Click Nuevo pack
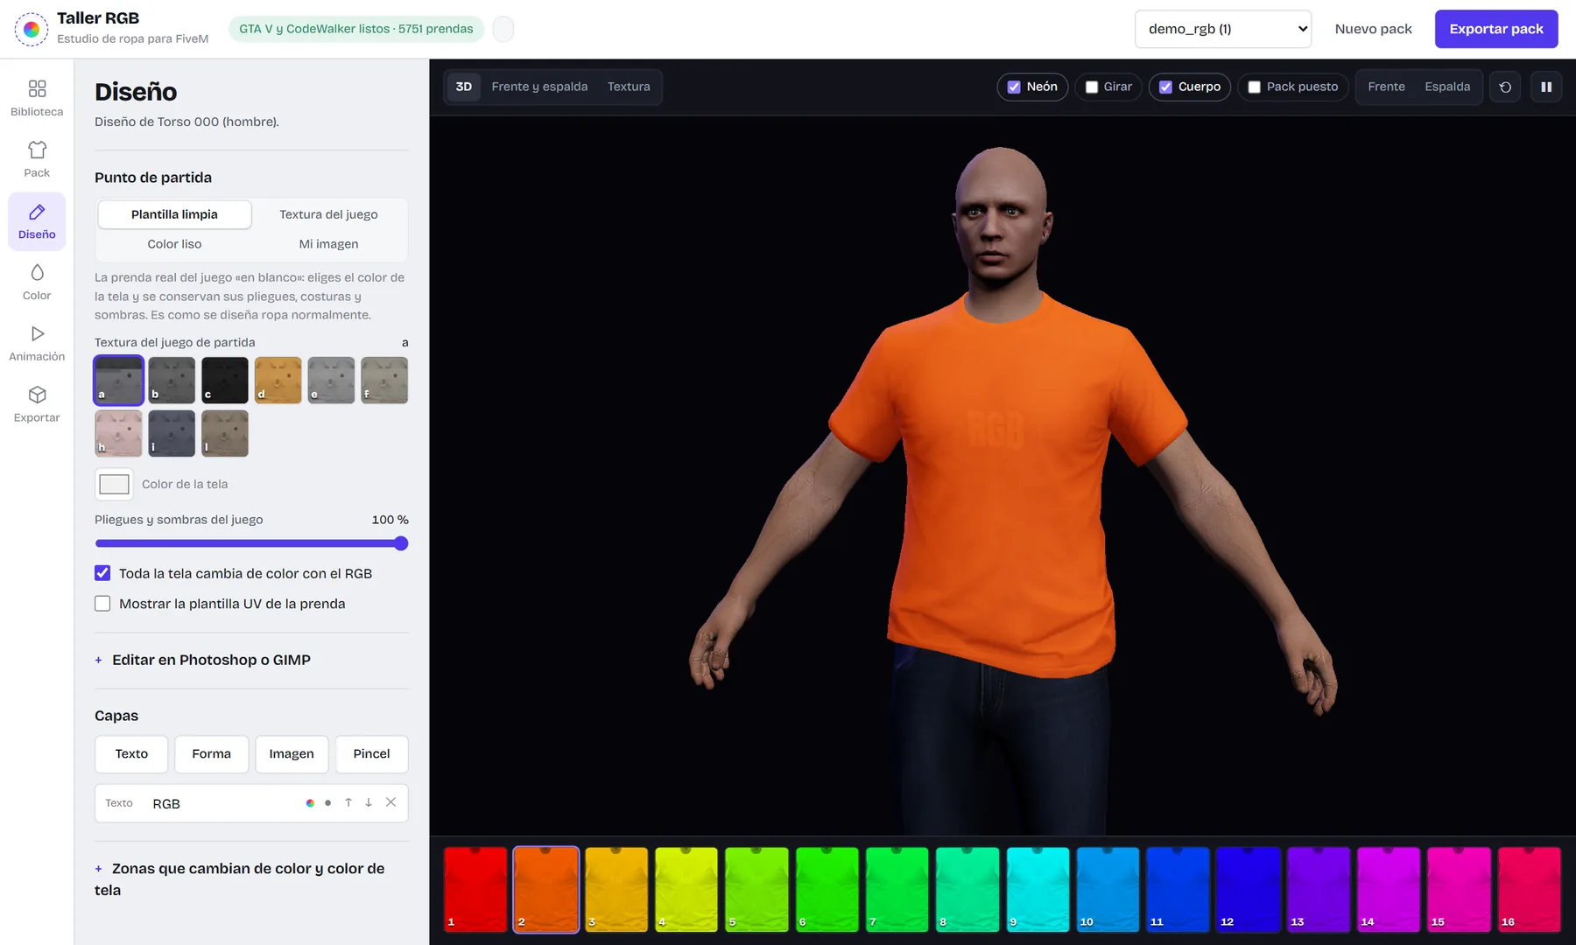The image size is (1576, 945). click(x=1373, y=29)
